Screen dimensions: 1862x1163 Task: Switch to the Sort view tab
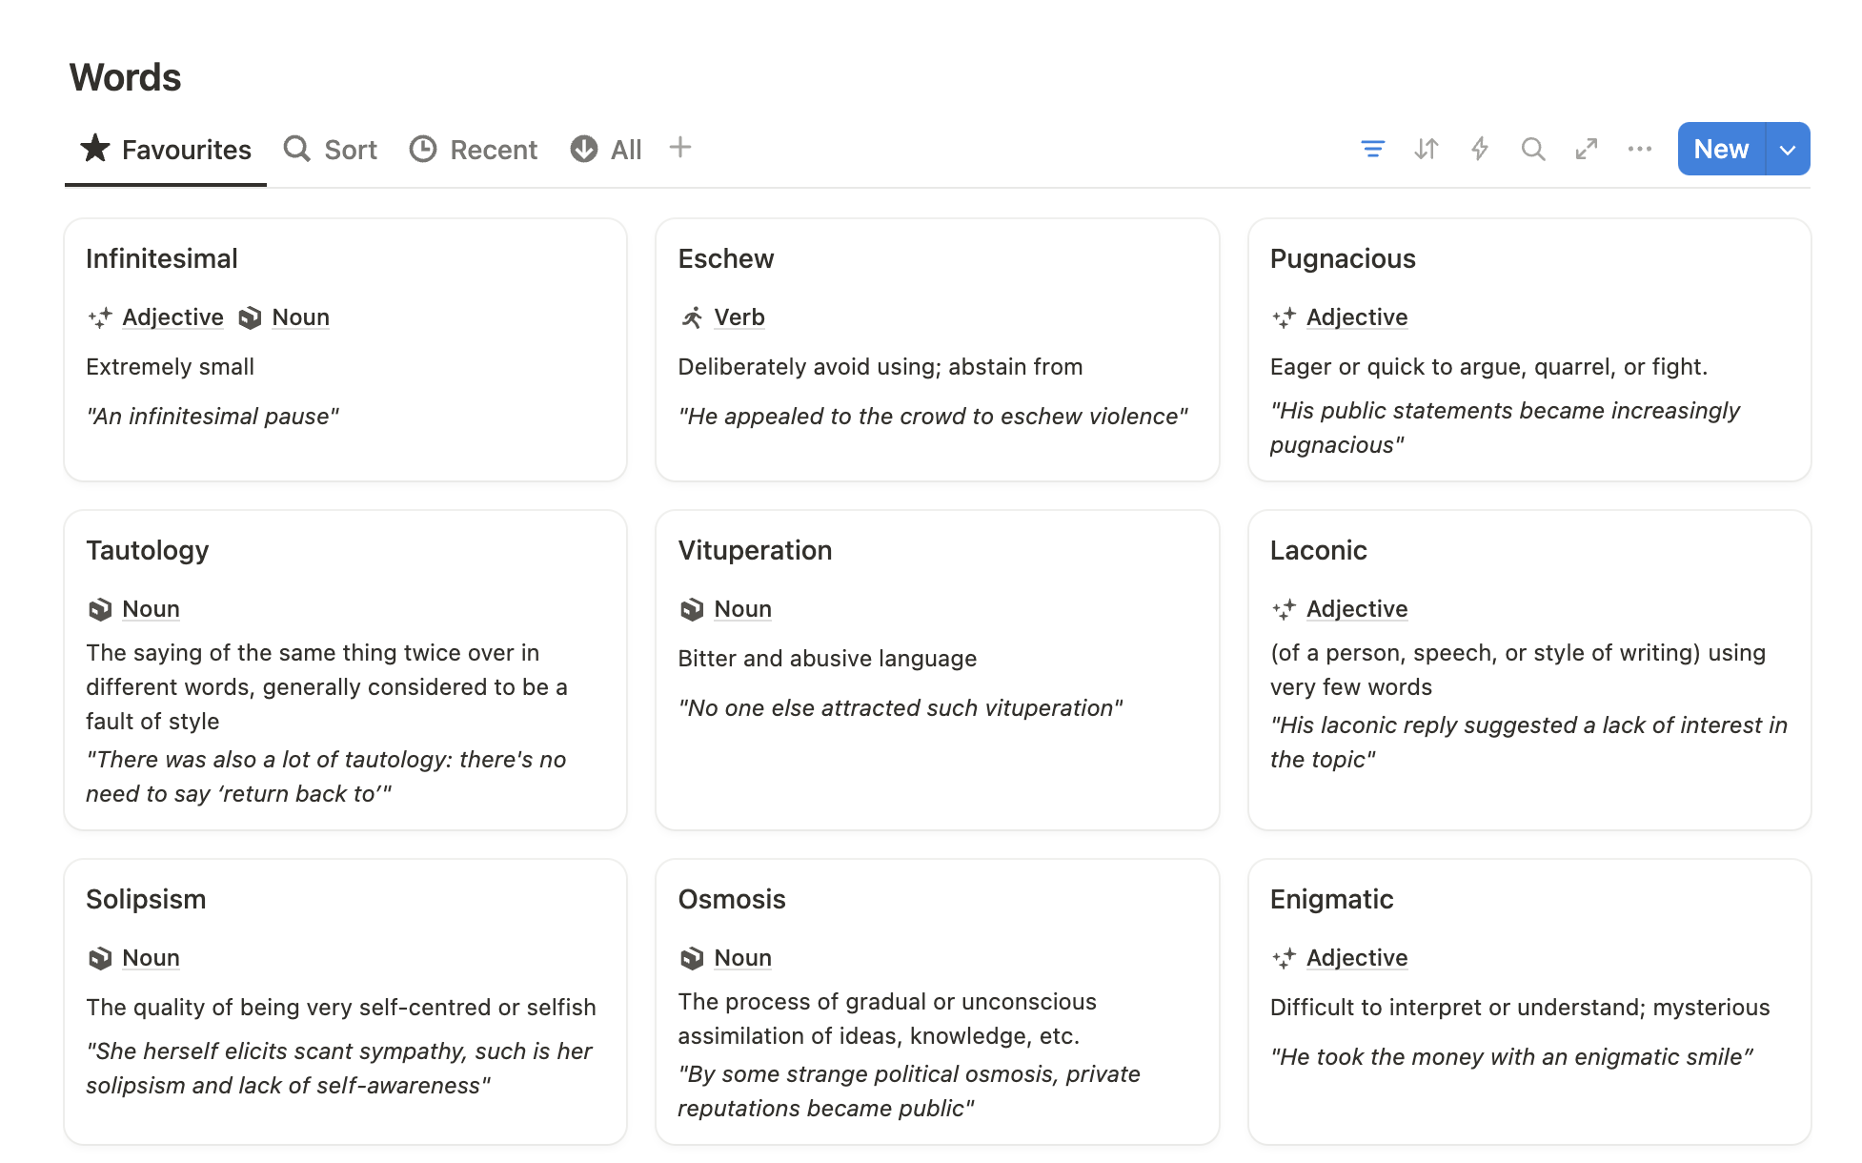[331, 150]
